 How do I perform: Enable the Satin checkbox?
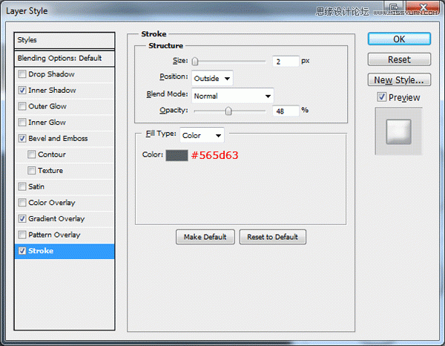coord(22,186)
